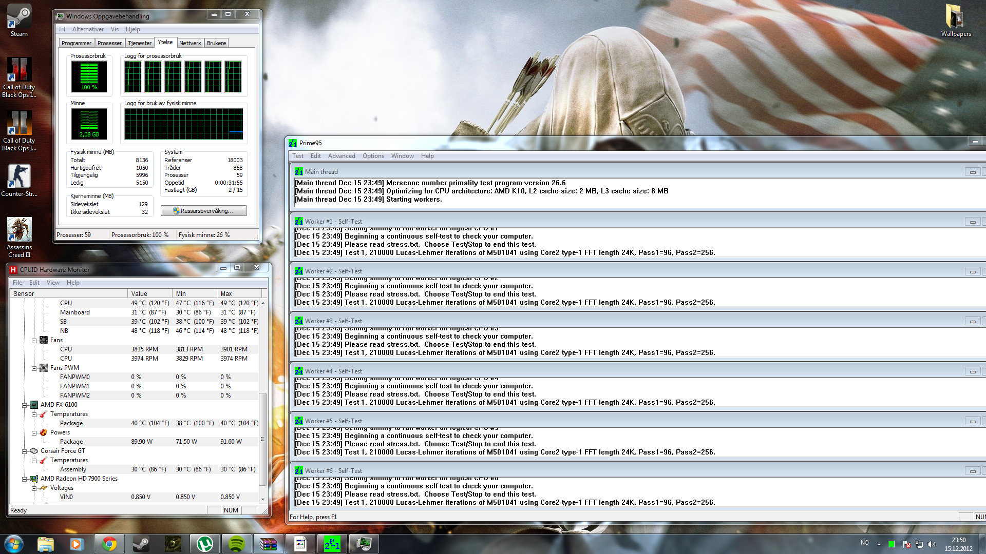Open the volume speaker tray icon
Image resolution: width=986 pixels, height=554 pixels.
click(932, 544)
